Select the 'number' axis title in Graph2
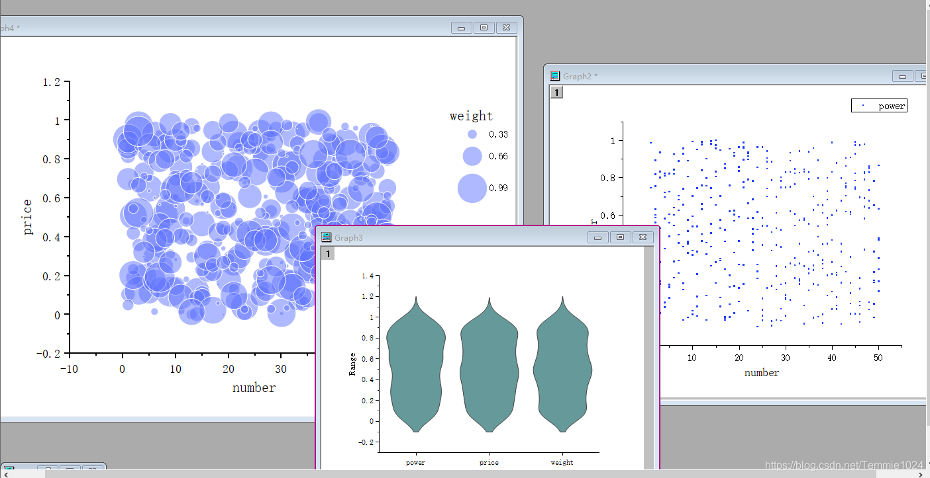 coord(762,373)
